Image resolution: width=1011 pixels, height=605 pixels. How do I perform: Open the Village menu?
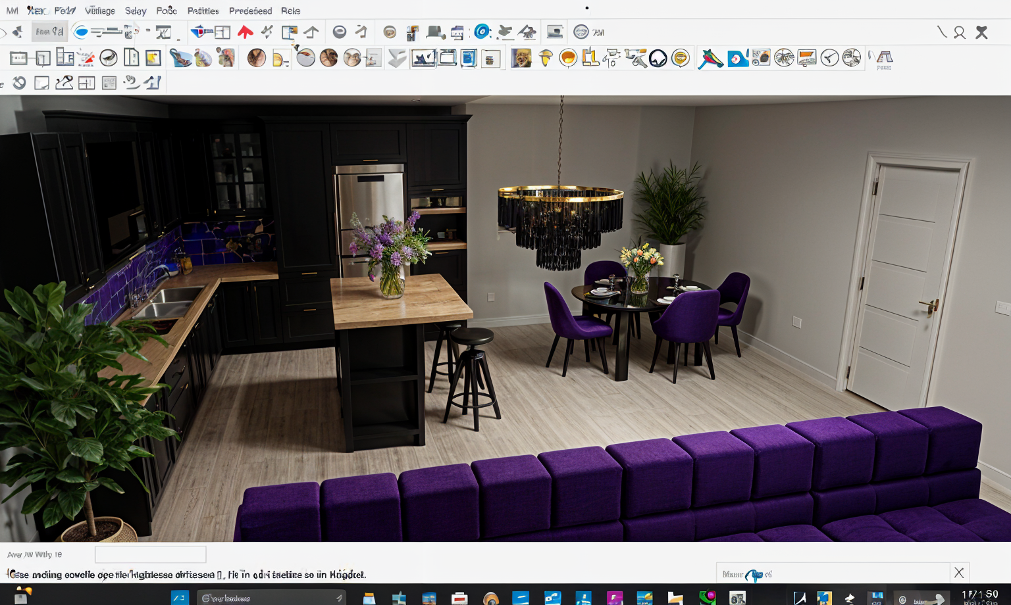click(99, 11)
